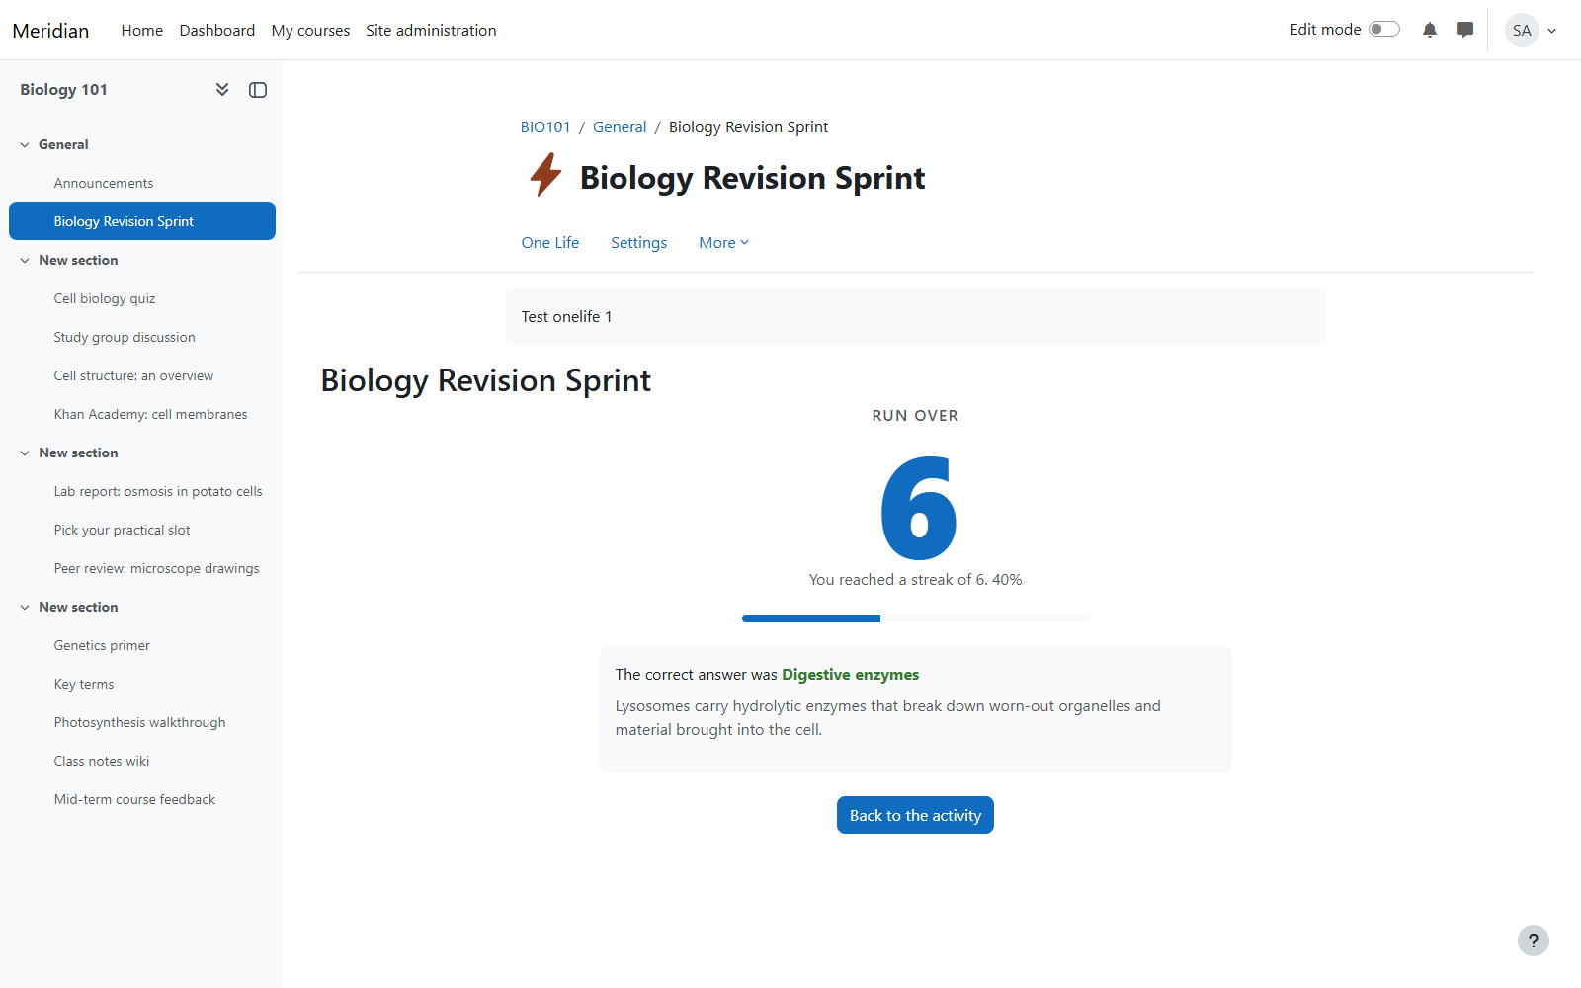Select Biology Revision Sprint in course index
The image size is (1581, 988).
142,221
